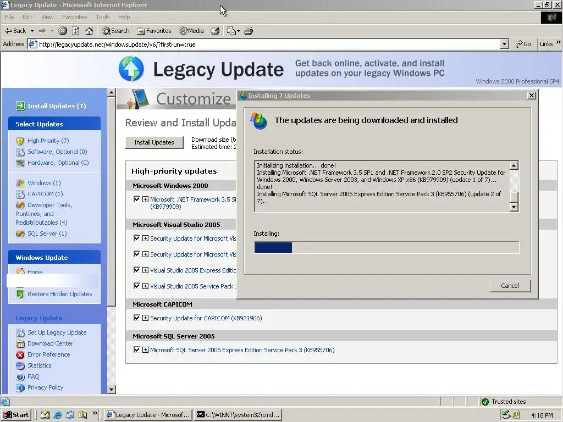
Task: Click the Statistics sidebar icon
Action: point(20,365)
